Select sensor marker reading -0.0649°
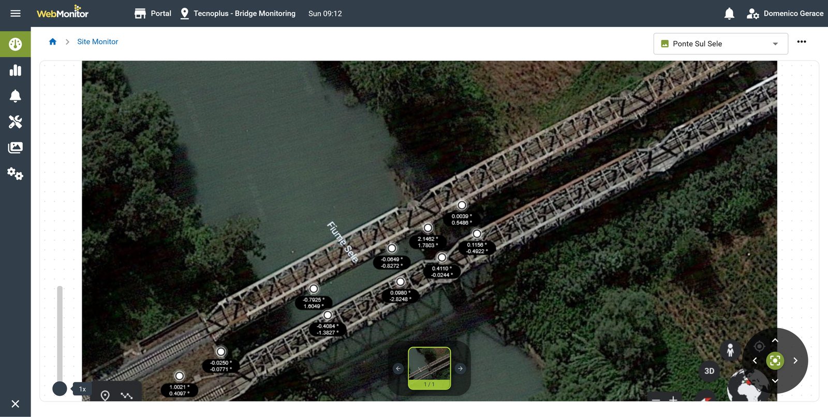Viewport: 828px width, 417px height. coord(392,248)
